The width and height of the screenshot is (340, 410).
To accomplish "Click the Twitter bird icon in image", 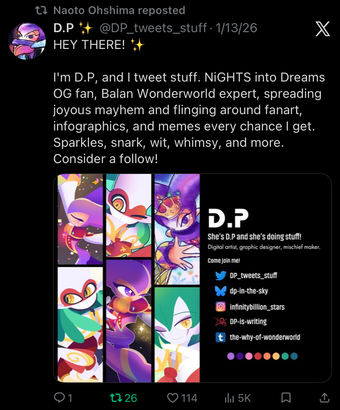I will click(x=221, y=275).
